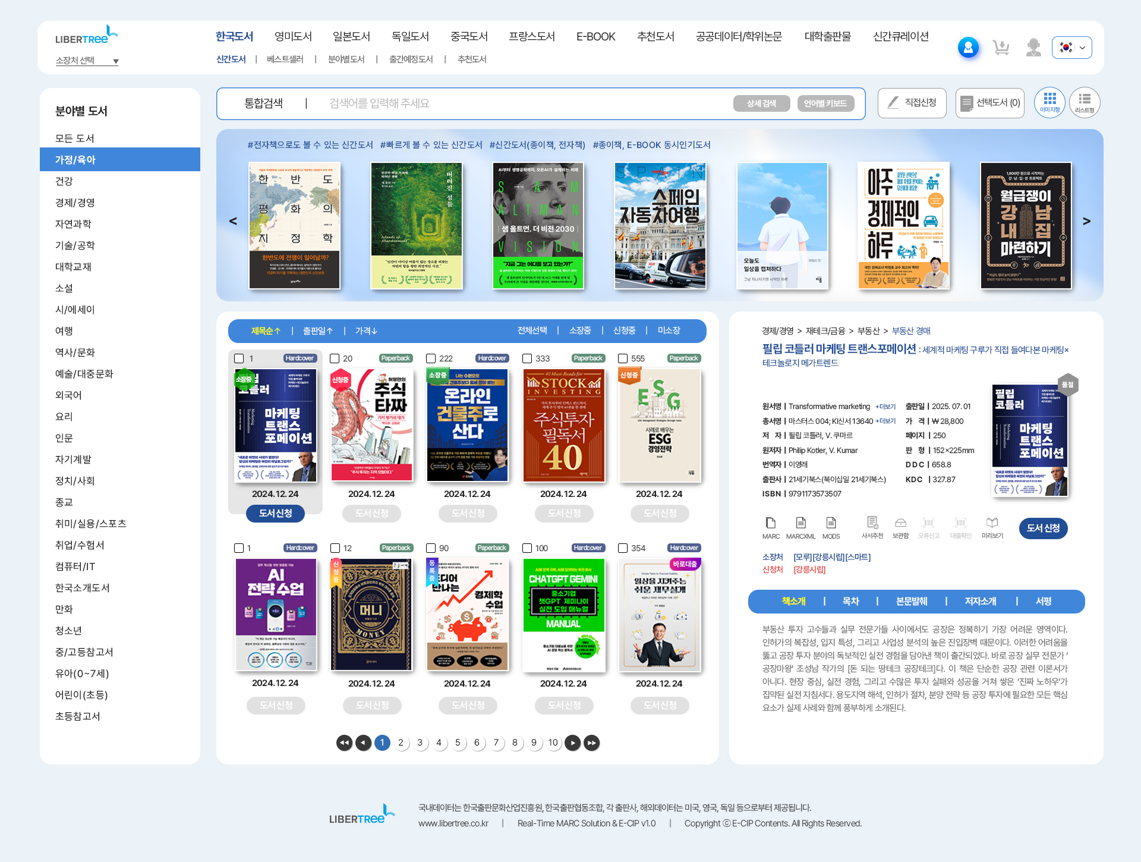Image resolution: width=1141 pixels, height=862 pixels.
Task: Expand the 소장처 선택 dropdown
Action: click(x=86, y=60)
